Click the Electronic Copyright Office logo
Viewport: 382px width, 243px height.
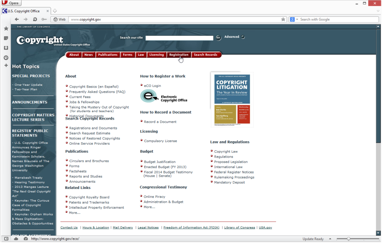pyautogui.click(x=164, y=96)
